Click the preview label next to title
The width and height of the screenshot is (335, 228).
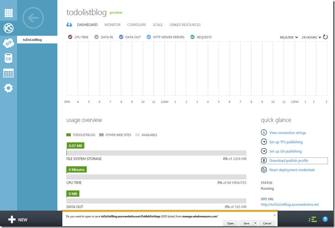pos(116,13)
